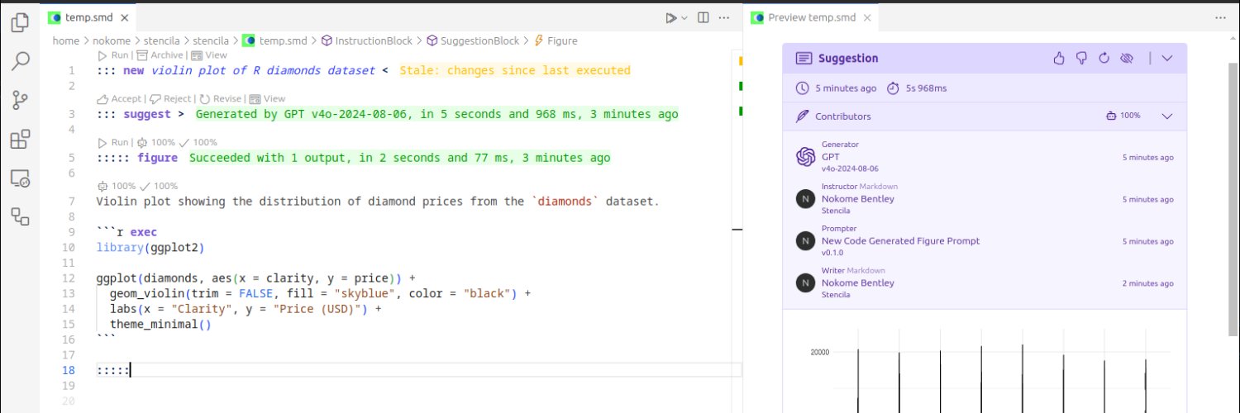This screenshot has height=413, width=1240.
Task: Place cursor at end of line 18
Action: click(131, 370)
